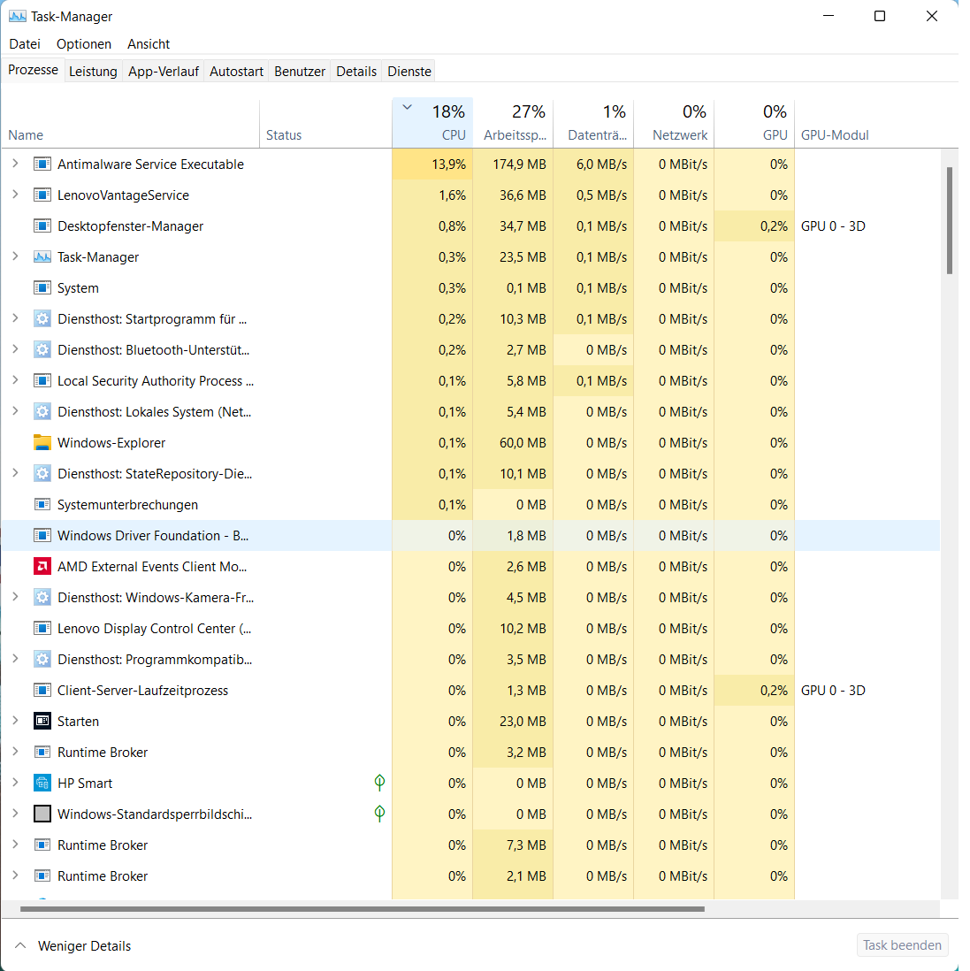Screen dimensions: 970x971
Task: Click the gear icon of Diensthost: Lokales System
Action: tap(42, 412)
